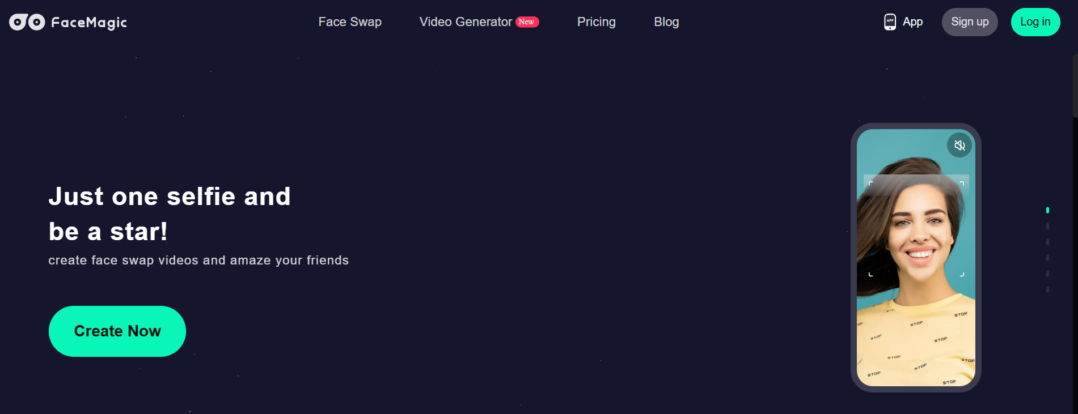1078x414 pixels.
Task: Go to the fifth slide indicator dot
Action: 1047,274
